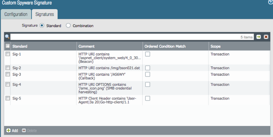Toggle the select-all header checkbox
This screenshot has width=273, height=137.
(8, 46)
